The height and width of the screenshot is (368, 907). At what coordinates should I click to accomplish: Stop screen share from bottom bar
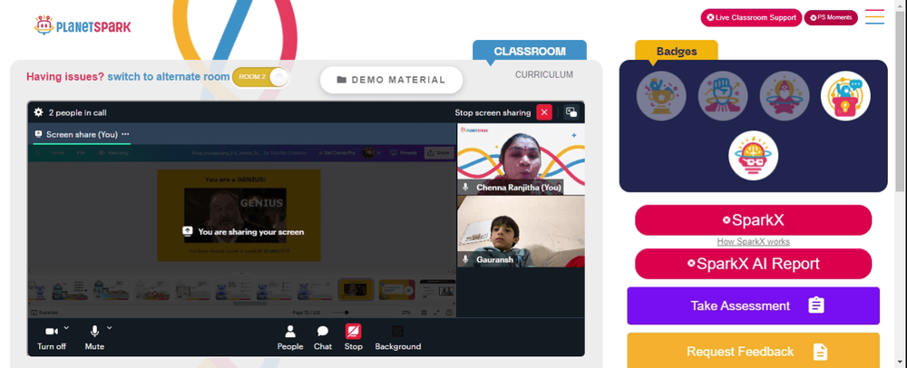(x=354, y=337)
